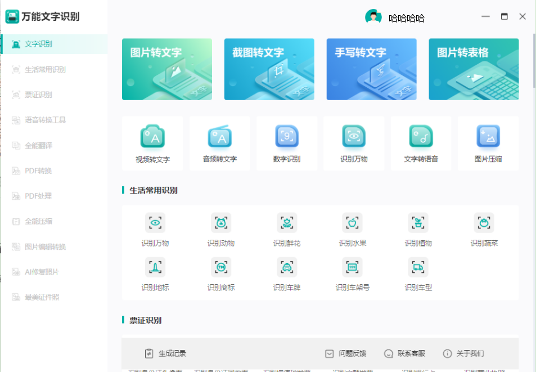Switch to 生活常用识别 sidebar tab
This screenshot has height=372, width=536.
(x=54, y=69)
